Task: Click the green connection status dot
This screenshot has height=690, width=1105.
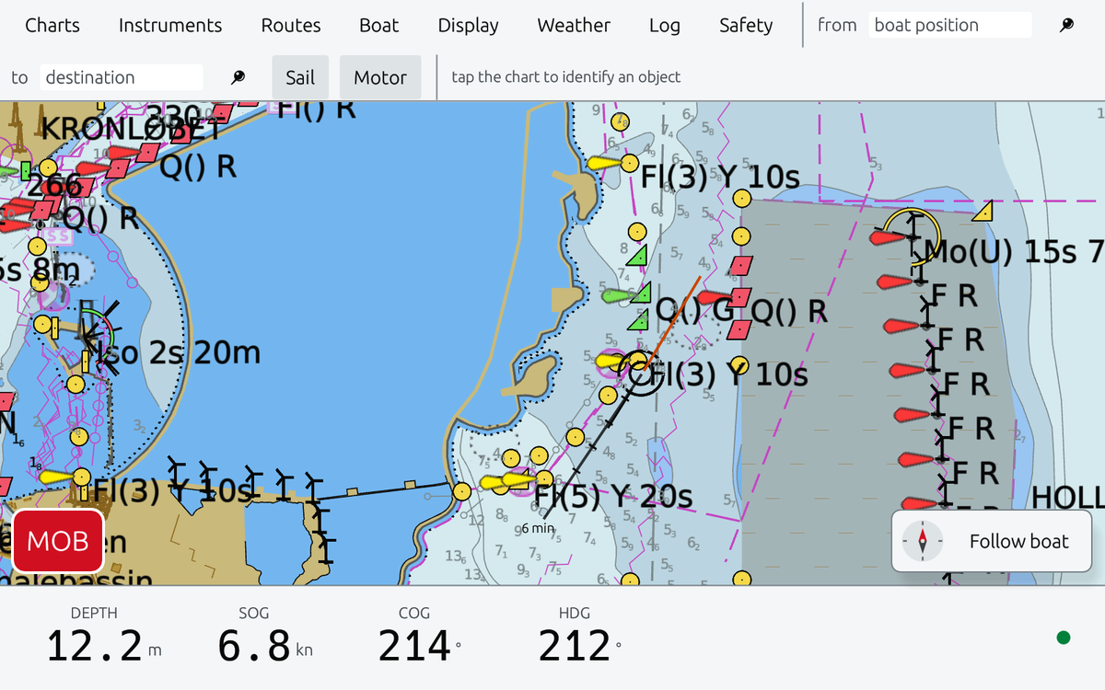Action: click(x=1064, y=638)
